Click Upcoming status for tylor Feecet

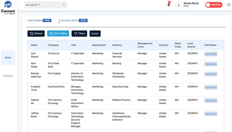tap(211, 54)
